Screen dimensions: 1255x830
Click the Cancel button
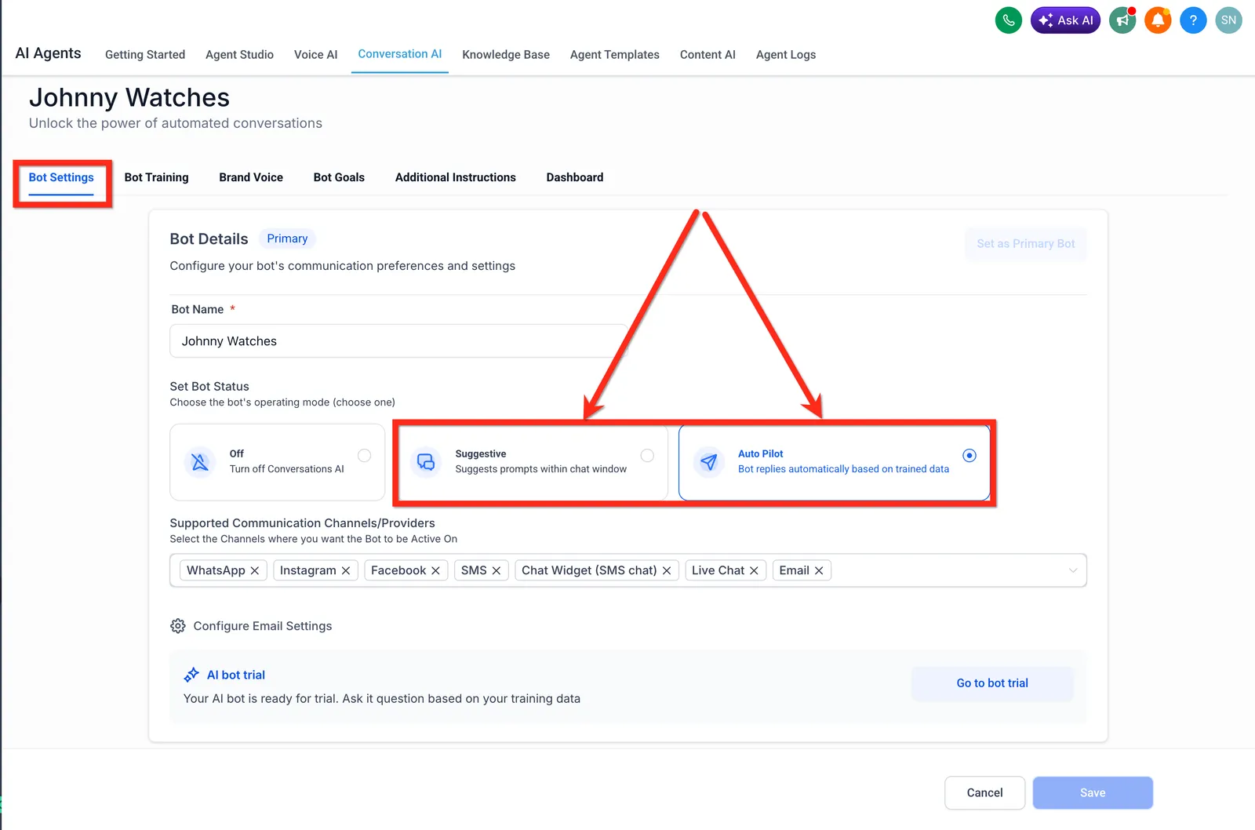[984, 793]
